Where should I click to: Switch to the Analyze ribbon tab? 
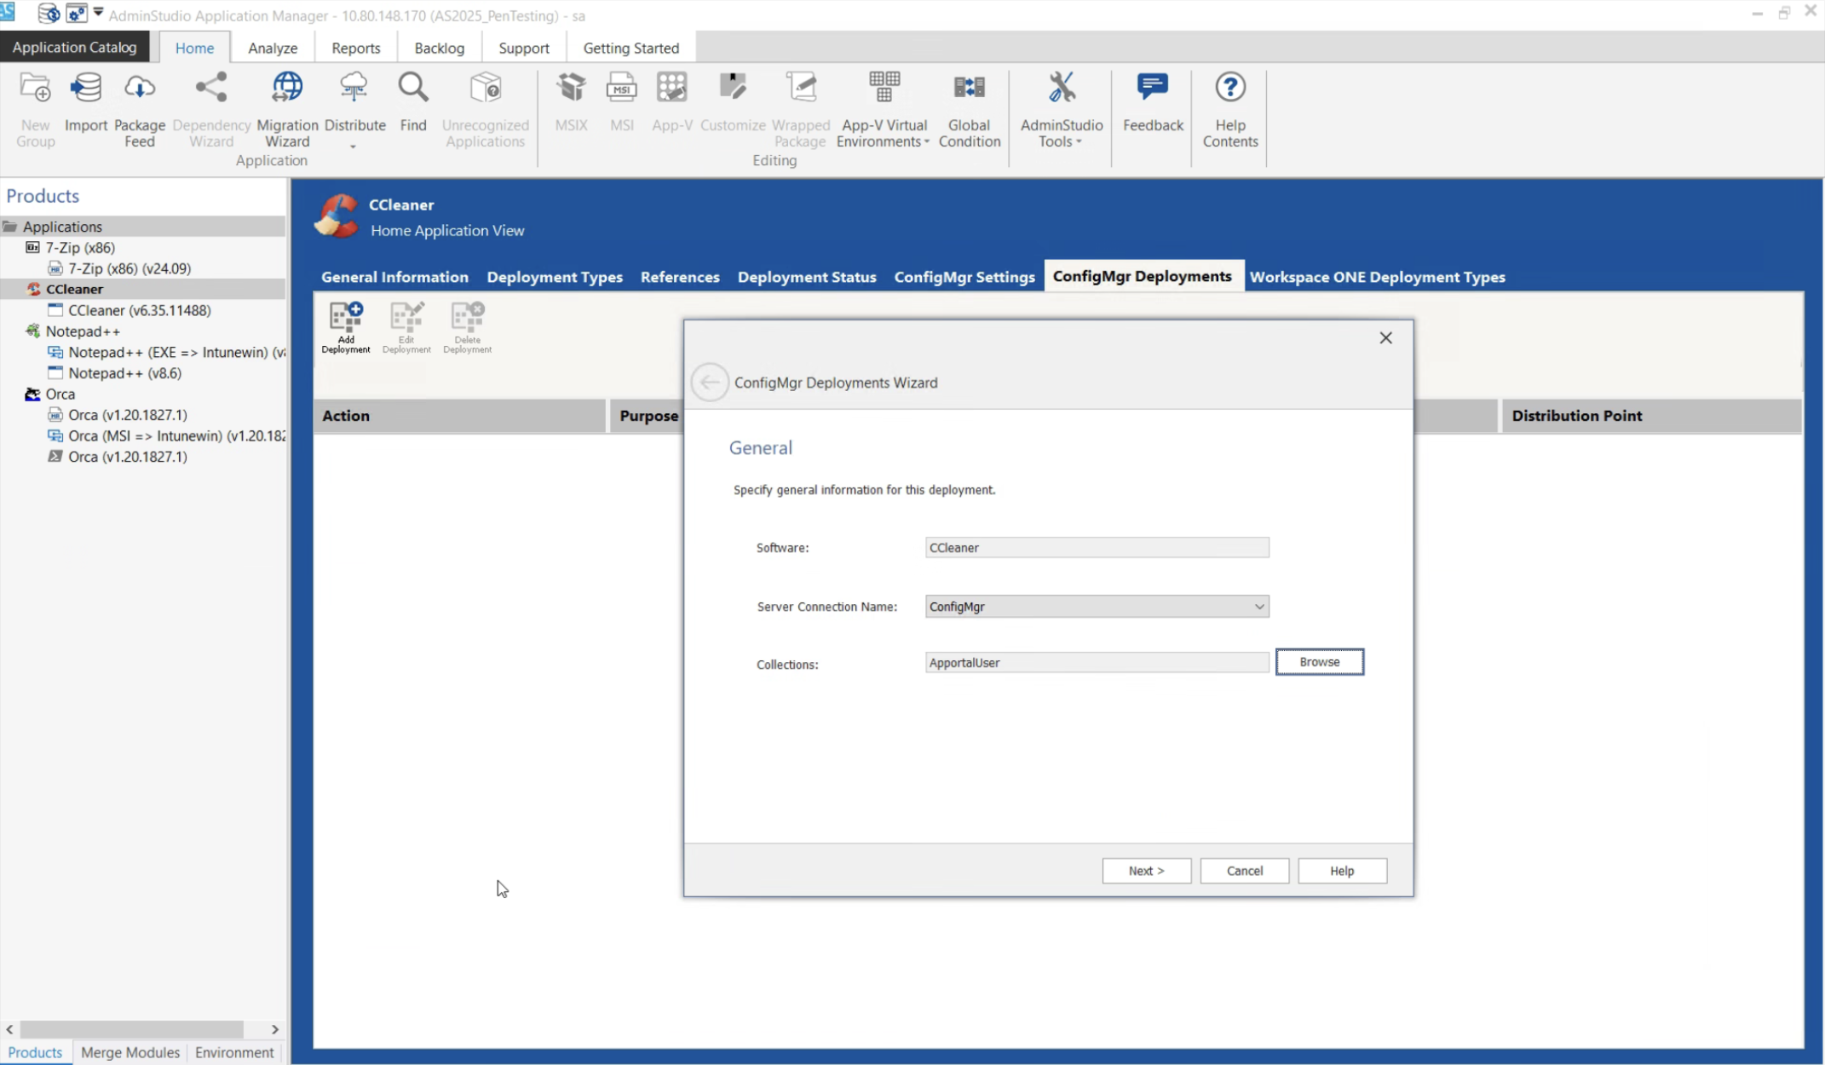273,48
